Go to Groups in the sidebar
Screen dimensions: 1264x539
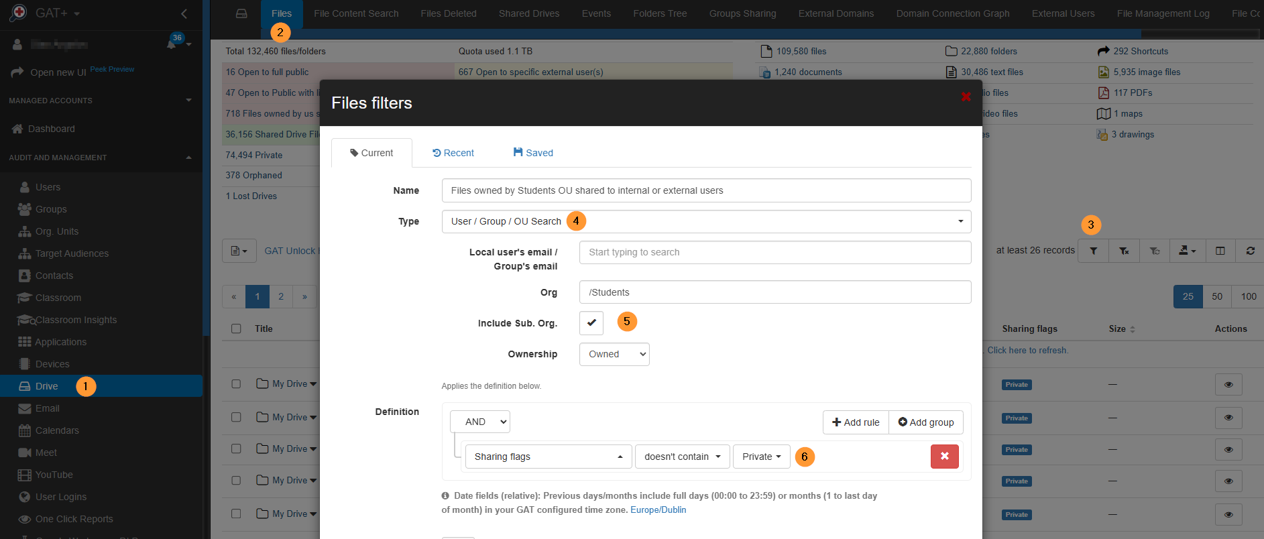(50, 209)
